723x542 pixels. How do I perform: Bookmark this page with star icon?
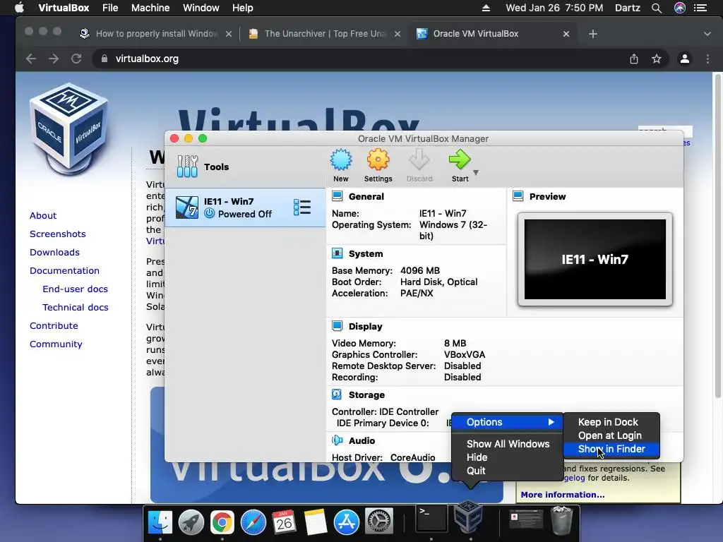(x=657, y=59)
